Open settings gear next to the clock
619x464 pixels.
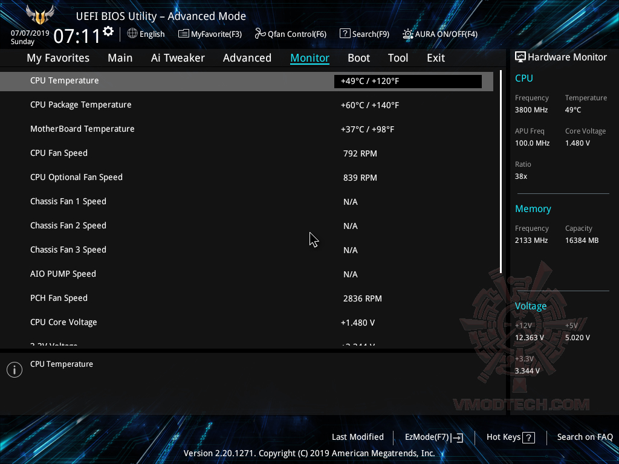click(108, 31)
